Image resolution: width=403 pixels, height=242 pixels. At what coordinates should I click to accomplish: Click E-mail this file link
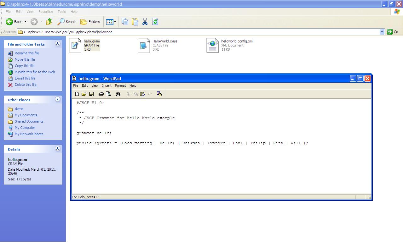[25, 78]
